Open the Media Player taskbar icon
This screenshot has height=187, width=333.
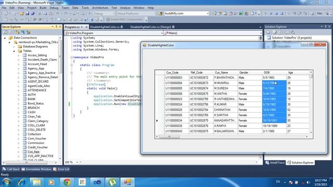point(51,182)
